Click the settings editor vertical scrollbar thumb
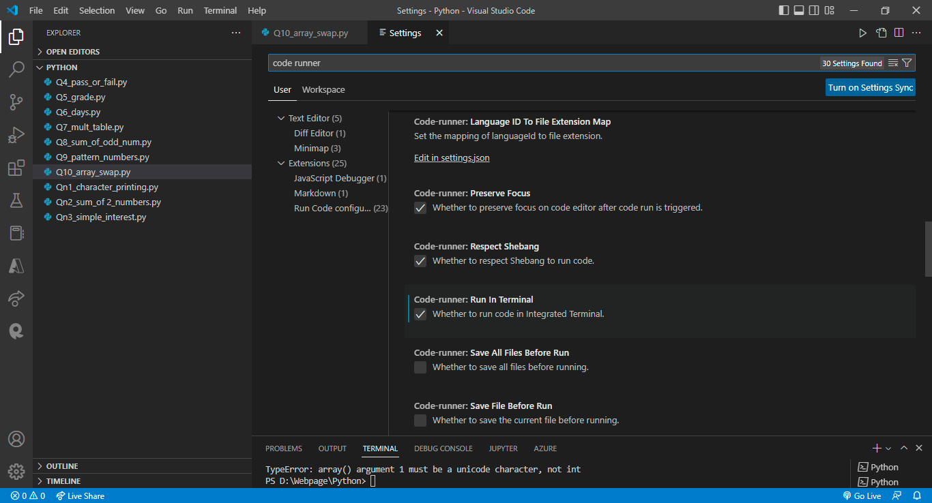 pyautogui.click(x=928, y=249)
